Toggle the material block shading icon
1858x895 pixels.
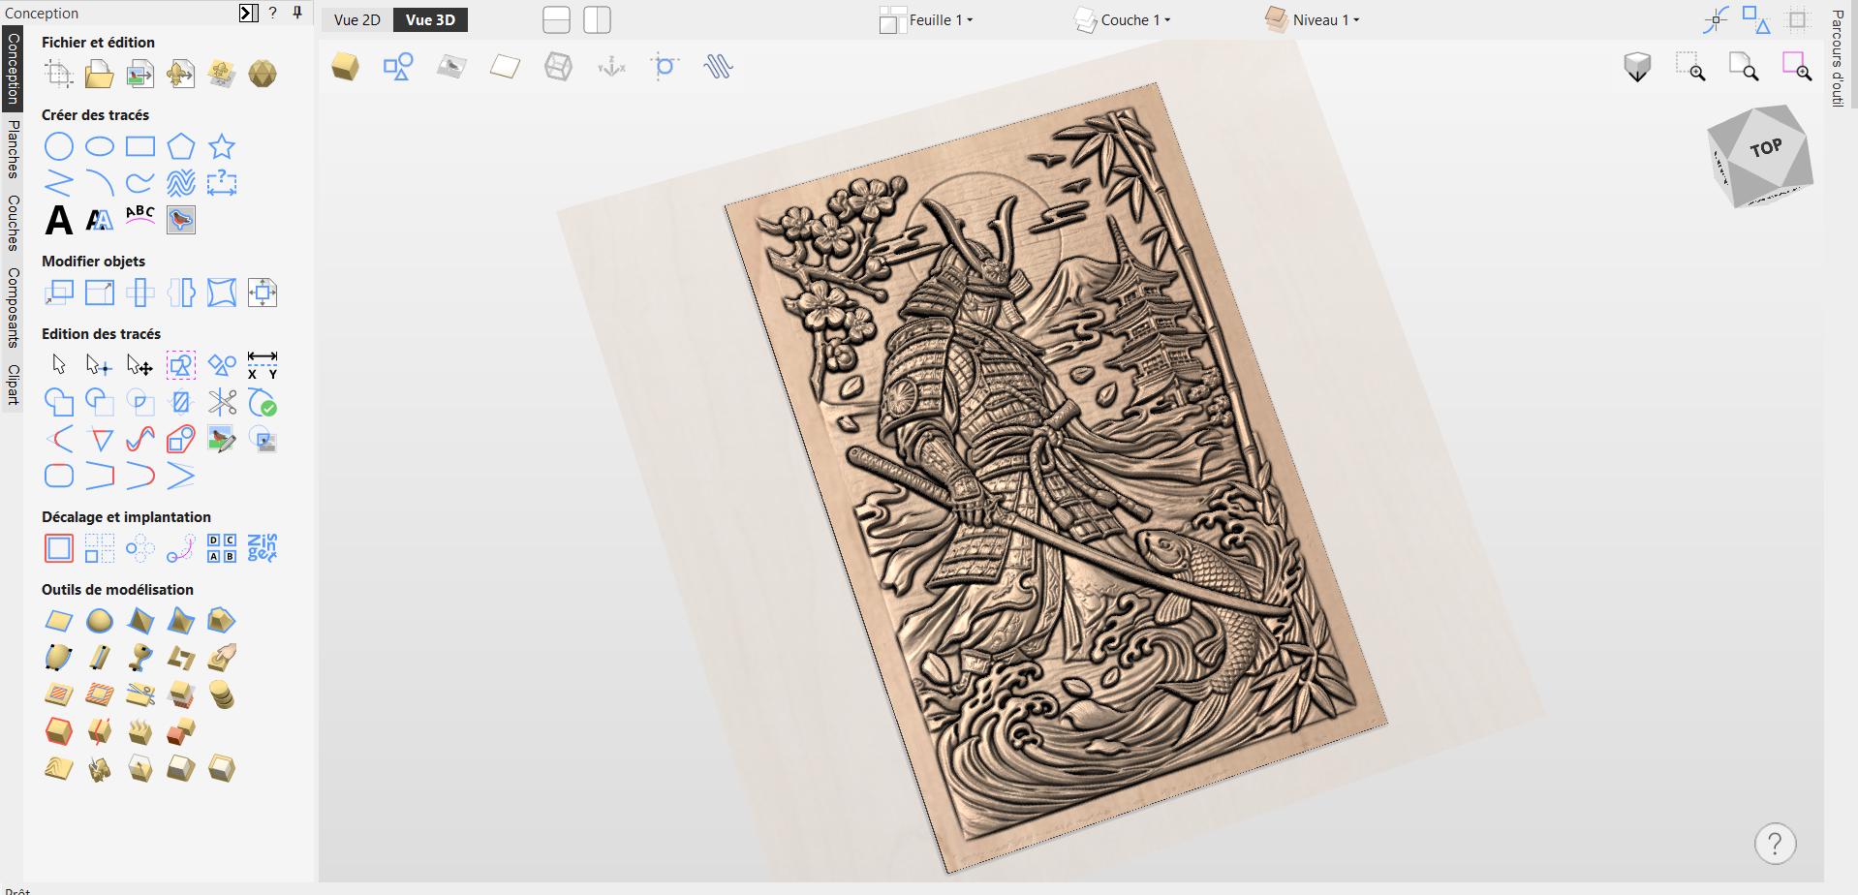point(345,67)
